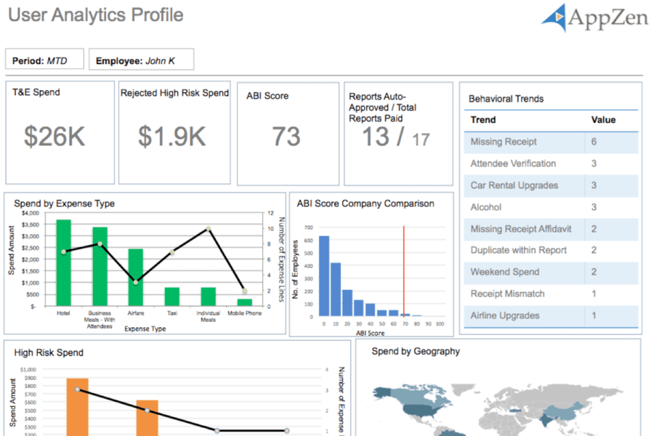Click the Behavioral Trends heading
Screen dimensions: 654x436
click(506, 99)
